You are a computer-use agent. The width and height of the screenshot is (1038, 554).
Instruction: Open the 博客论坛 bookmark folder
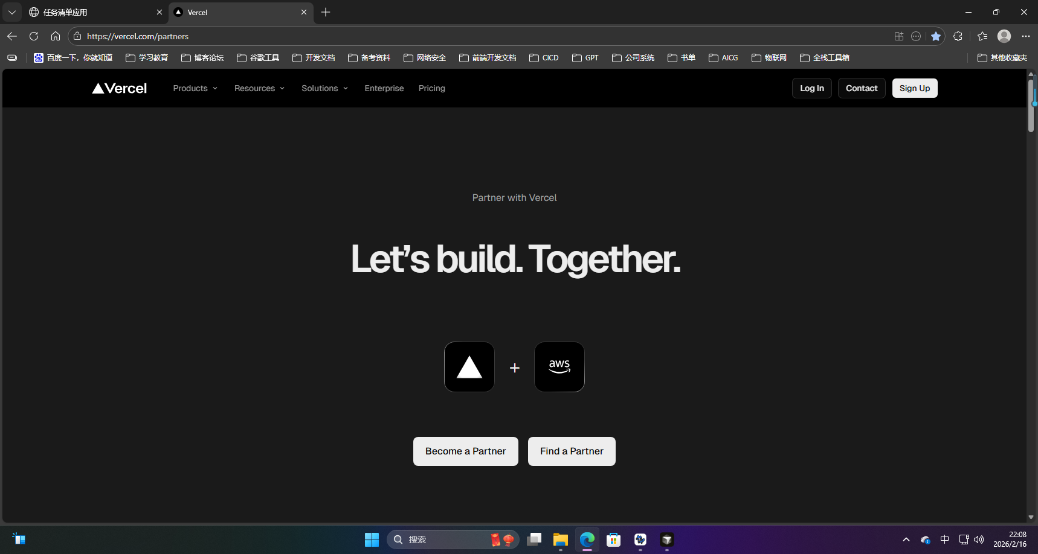(202, 58)
